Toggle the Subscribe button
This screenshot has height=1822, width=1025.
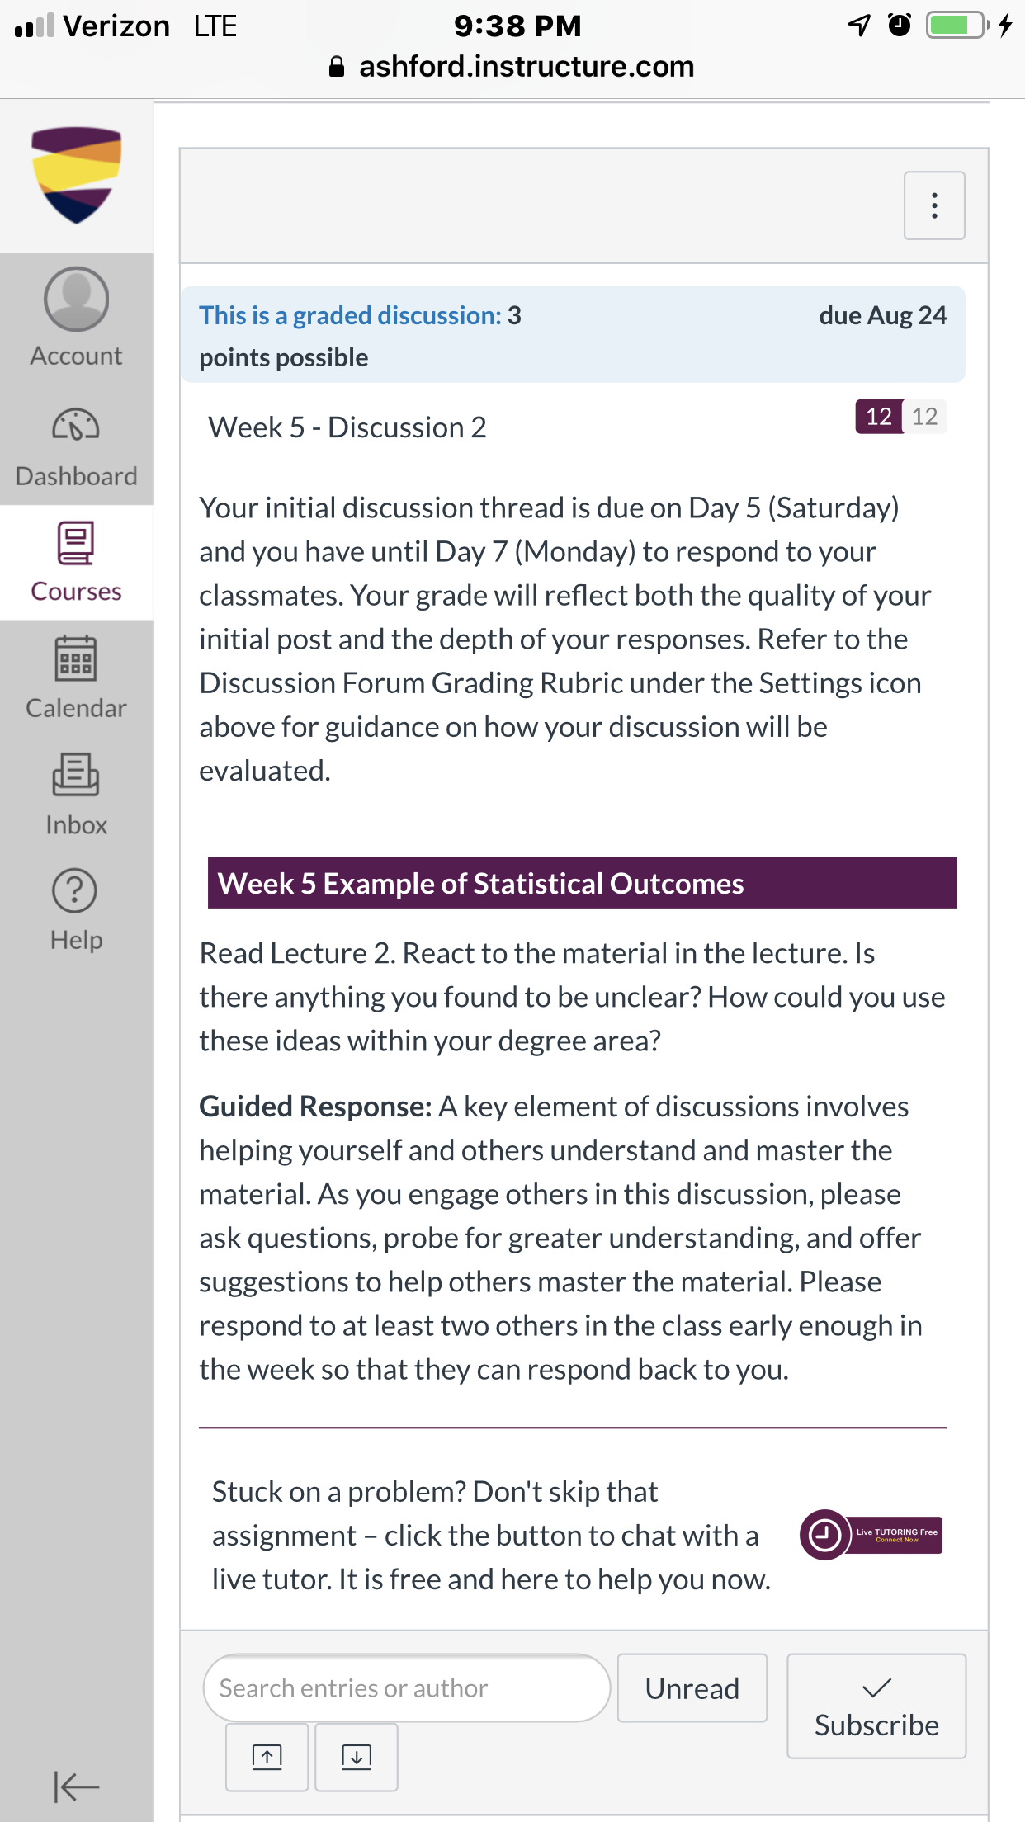coord(876,1706)
